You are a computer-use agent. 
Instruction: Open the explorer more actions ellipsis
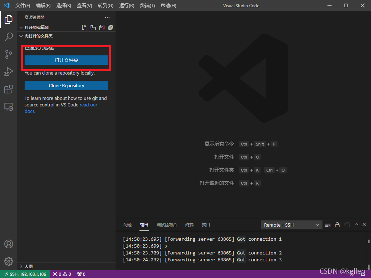[107, 17]
